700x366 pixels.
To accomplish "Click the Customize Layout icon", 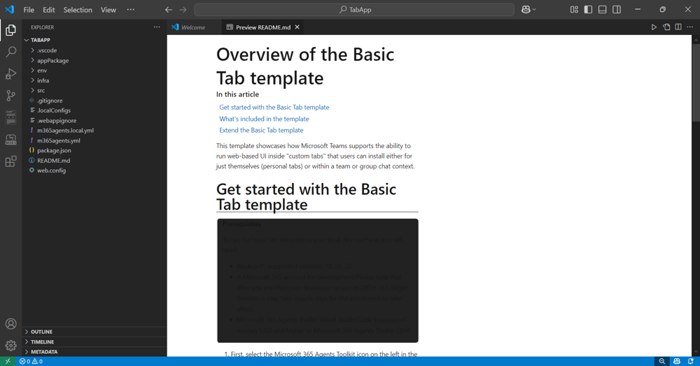I will (574, 9).
